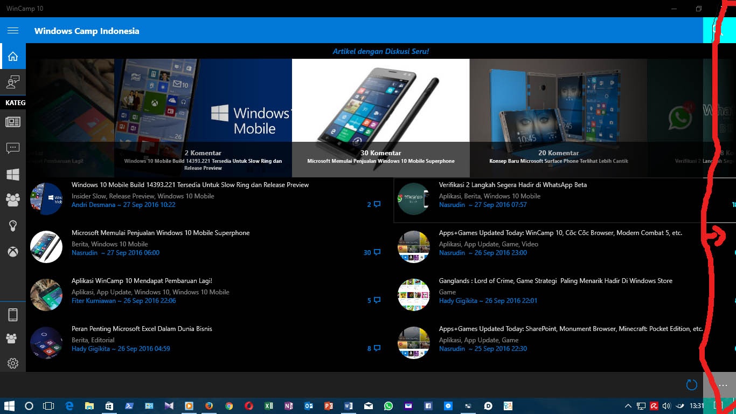
Task: Click tags 'Aplikasi, App Update, Game, Video'
Action: (489, 244)
